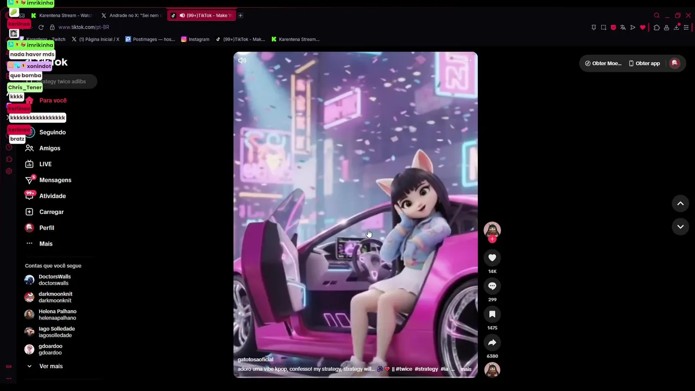The height and width of the screenshot is (391, 695).
Task: Click the browser search tabs magnifier
Action: coord(656,15)
